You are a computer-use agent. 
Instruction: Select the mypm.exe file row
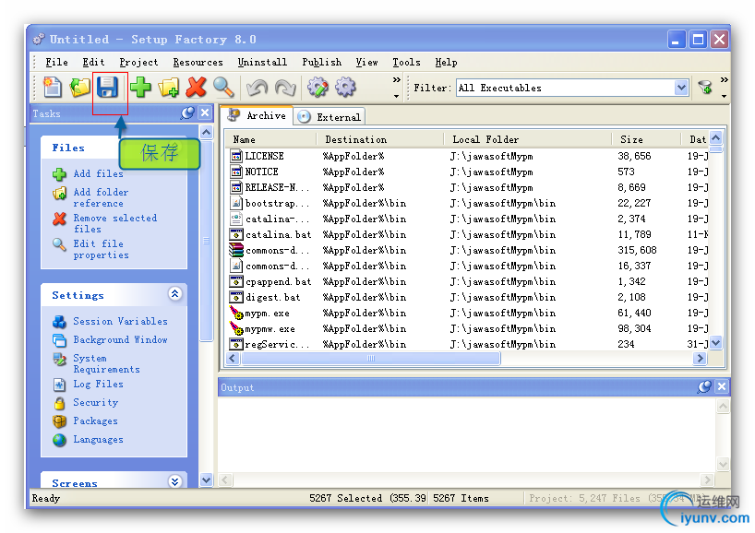(468, 314)
